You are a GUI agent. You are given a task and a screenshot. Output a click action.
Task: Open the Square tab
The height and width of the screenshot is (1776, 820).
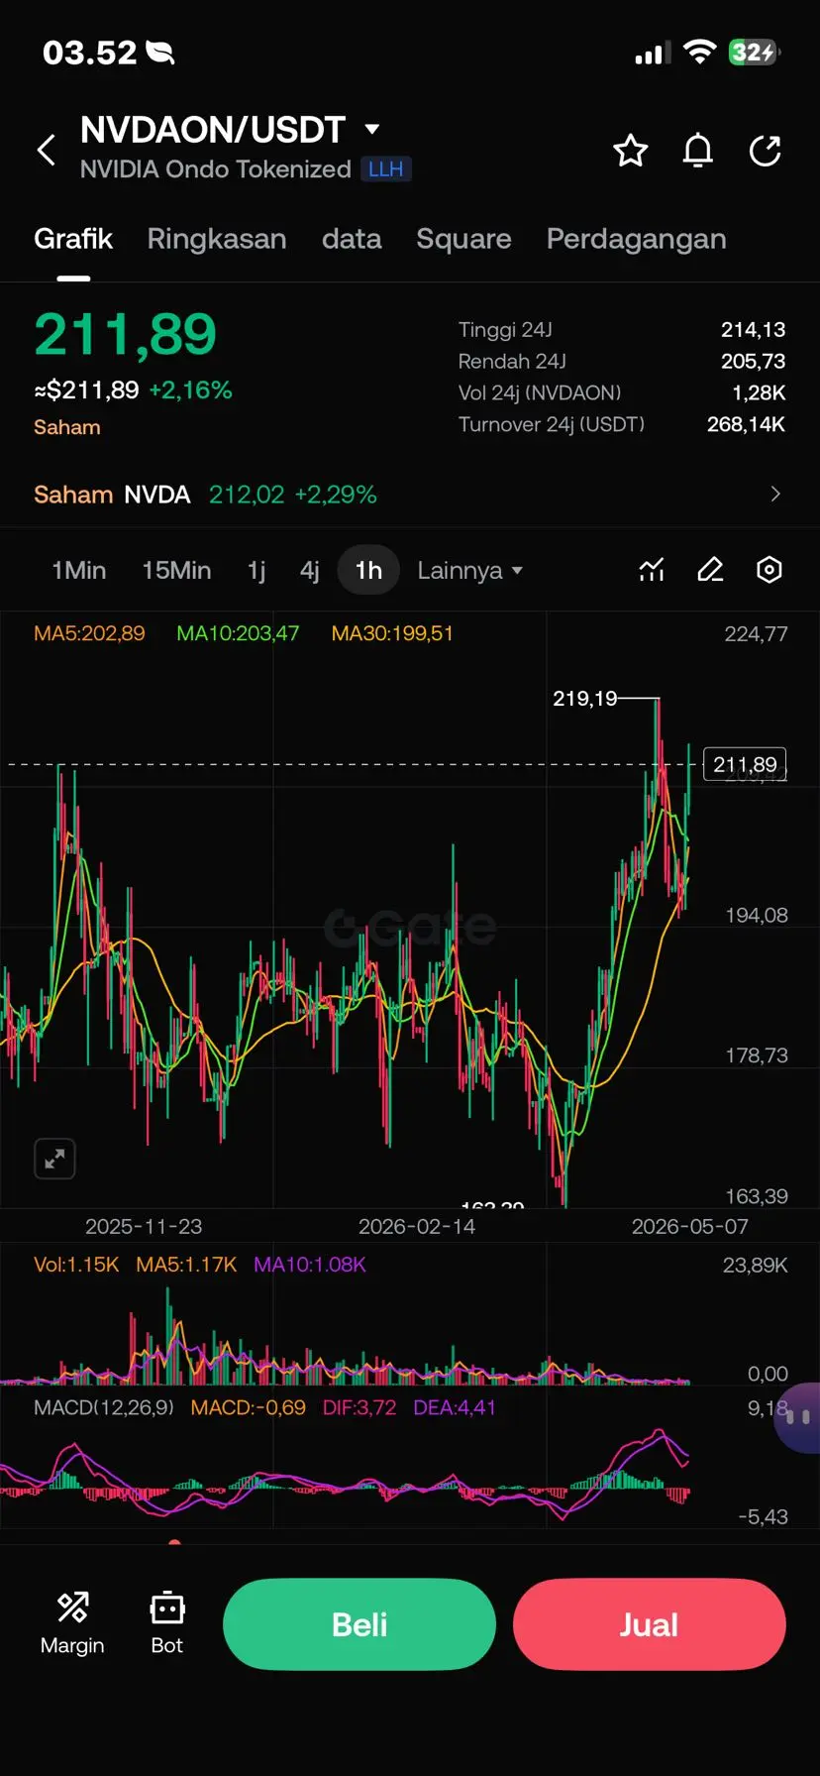463,239
